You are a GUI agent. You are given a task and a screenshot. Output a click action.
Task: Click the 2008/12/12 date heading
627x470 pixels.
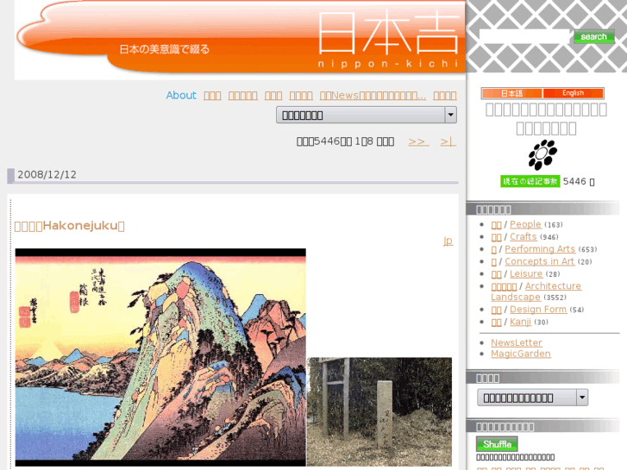tap(47, 174)
